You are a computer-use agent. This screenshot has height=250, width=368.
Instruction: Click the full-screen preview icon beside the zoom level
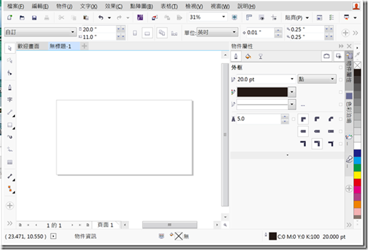[234, 17]
